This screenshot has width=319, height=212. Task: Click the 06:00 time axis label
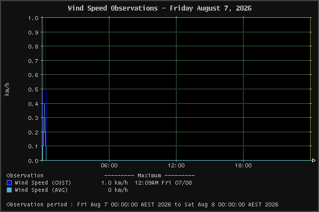click(109, 166)
